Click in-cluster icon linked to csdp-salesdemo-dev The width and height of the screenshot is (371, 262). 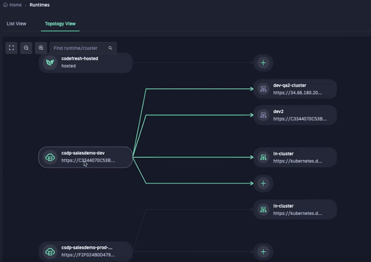pos(264,157)
